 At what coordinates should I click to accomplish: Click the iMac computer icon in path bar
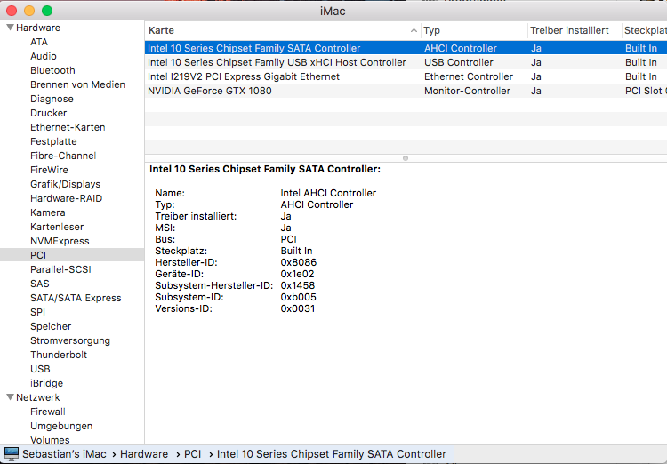(x=11, y=454)
